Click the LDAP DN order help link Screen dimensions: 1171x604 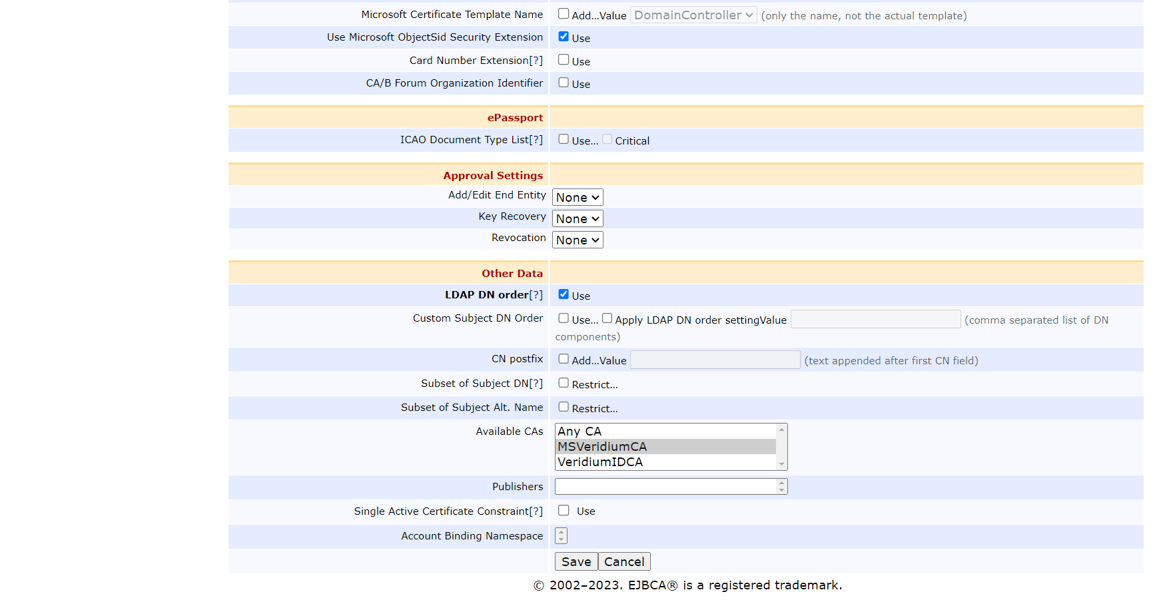tap(536, 295)
